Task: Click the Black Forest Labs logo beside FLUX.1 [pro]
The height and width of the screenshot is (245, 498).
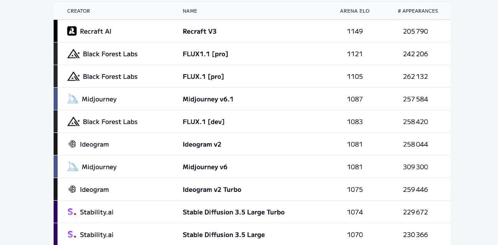Action: click(x=73, y=76)
